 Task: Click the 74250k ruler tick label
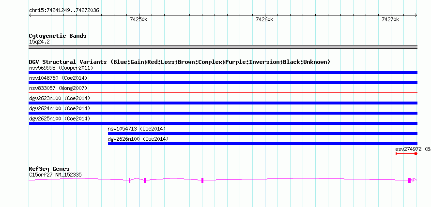point(139,19)
